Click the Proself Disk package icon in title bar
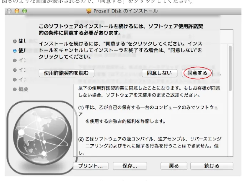The width and height of the screenshot is (243, 181). tap(89, 11)
